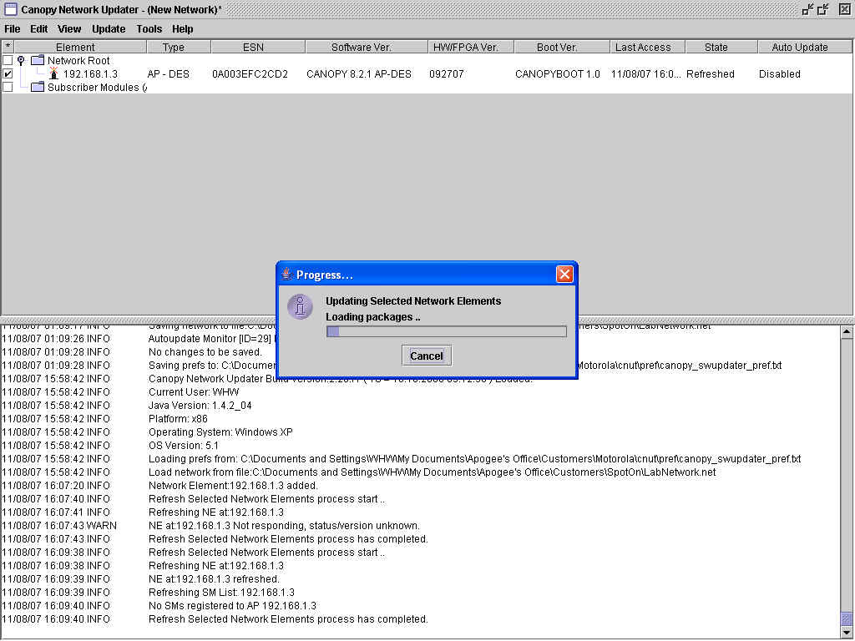Image resolution: width=855 pixels, height=641 pixels.
Task: Click the second resize icon in title bar
Action: coord(823,9)
